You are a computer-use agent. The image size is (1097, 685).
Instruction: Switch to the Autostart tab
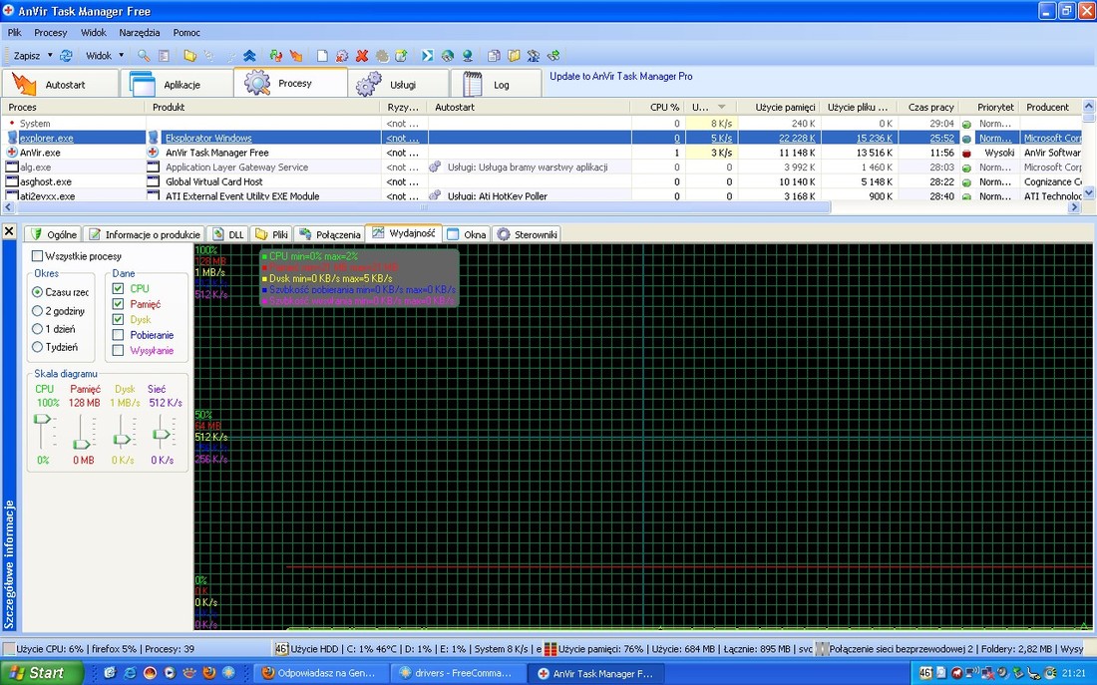point(61,84)
